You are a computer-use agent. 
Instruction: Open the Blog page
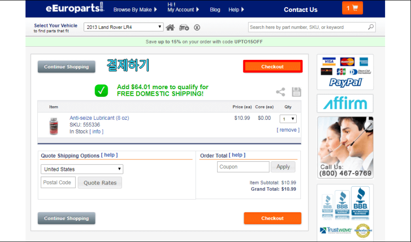click(215, 10)
